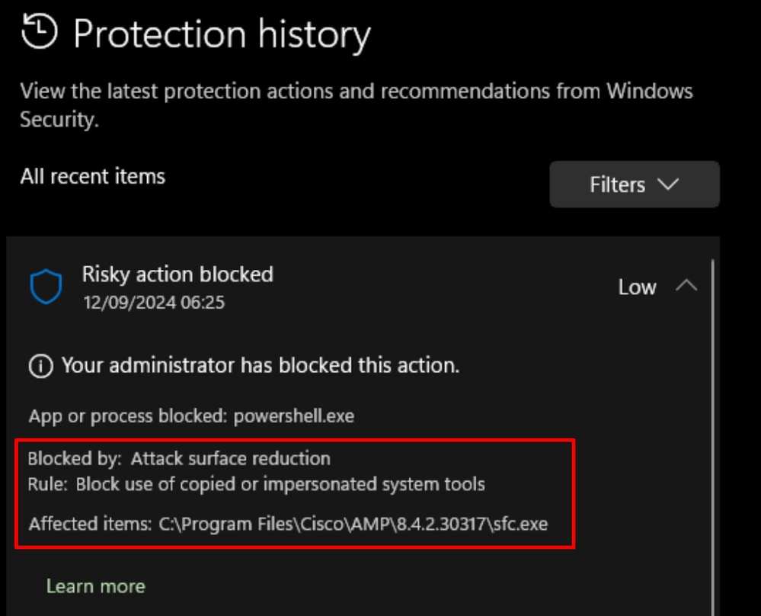
Task: Click the date 12/09/2024 06:25
Action: pyautogui.click(x=154, y=303)
